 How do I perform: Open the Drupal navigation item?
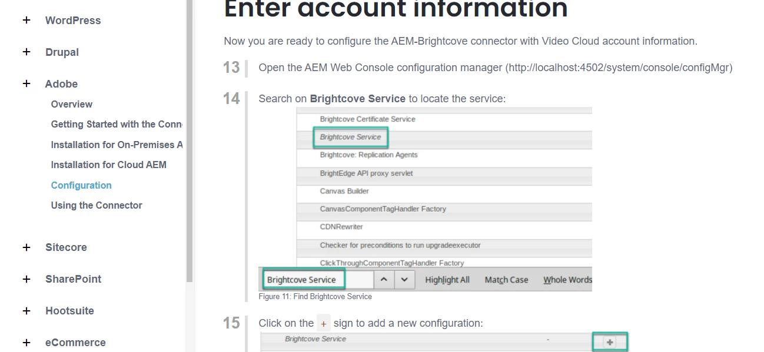[x=62, y=52]
